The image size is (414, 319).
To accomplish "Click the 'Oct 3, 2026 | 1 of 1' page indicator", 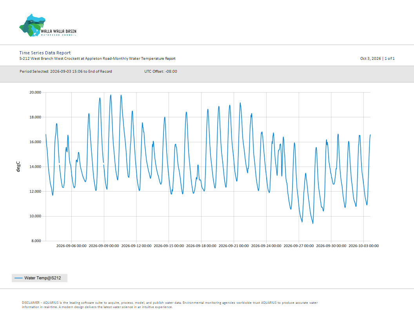I will click(x=377, y=58).
